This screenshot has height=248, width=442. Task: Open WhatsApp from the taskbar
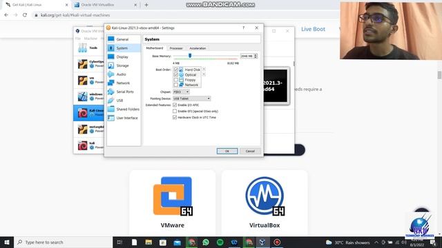point(206,242)
